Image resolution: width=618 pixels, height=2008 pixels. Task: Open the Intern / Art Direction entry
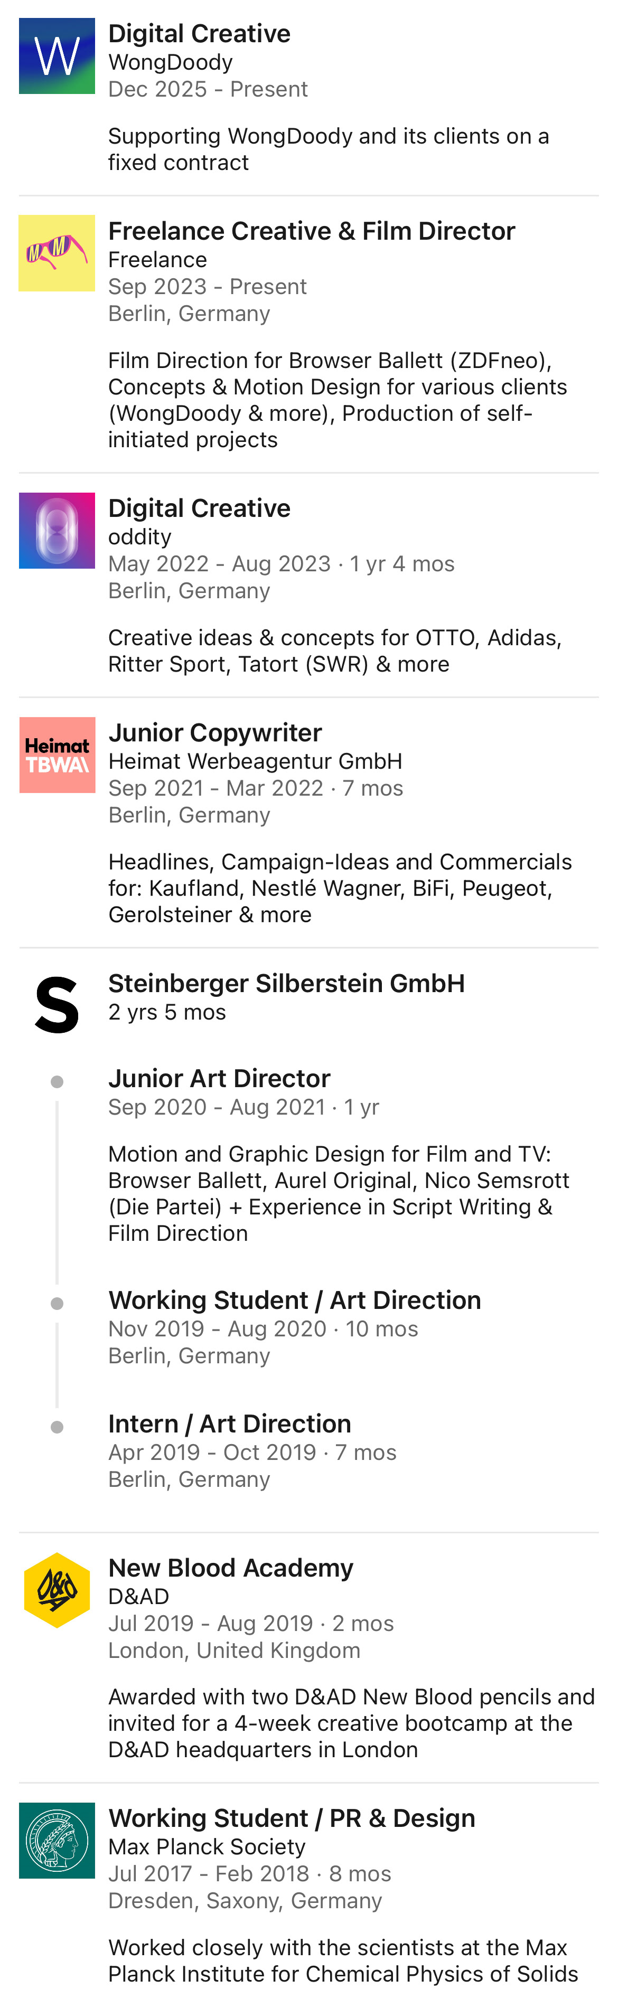pos(229,1423)
